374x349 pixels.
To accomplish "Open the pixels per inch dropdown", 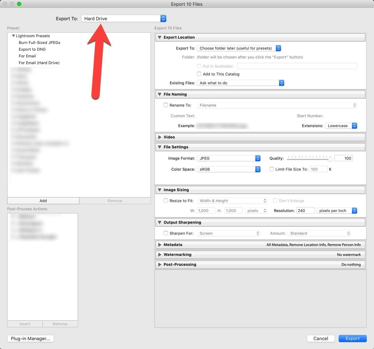I will [x=337, y=211].
